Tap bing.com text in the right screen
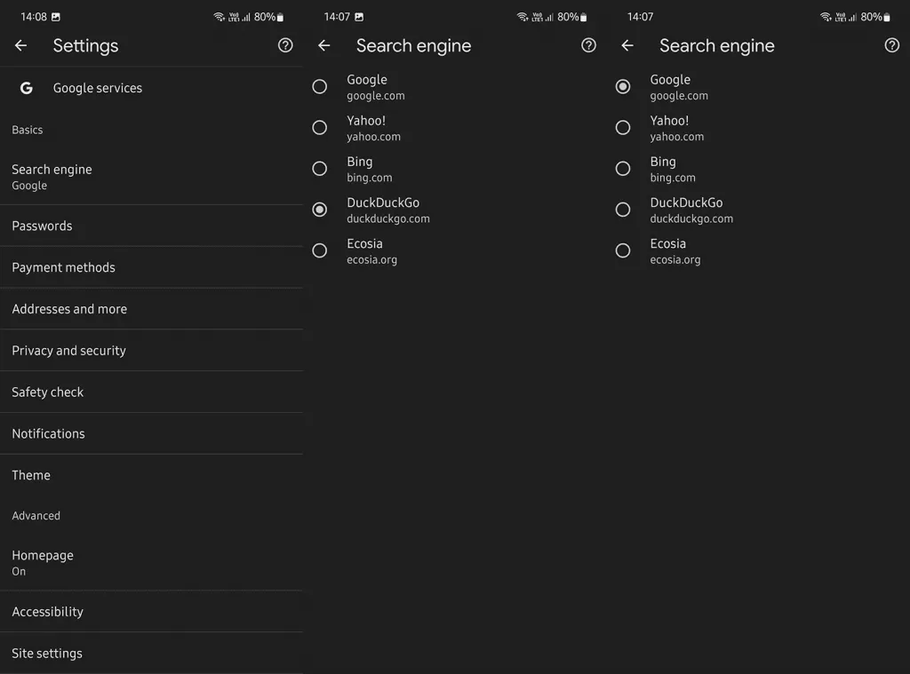Viewport: 910px width, 674px height. click(673, 178)
